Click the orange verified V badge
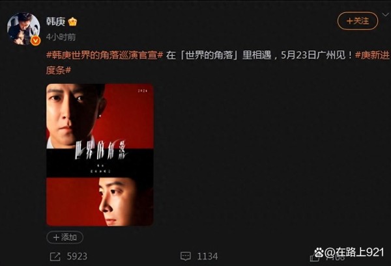The height and width of the screenshot is (266, 391). pos(35,40)
